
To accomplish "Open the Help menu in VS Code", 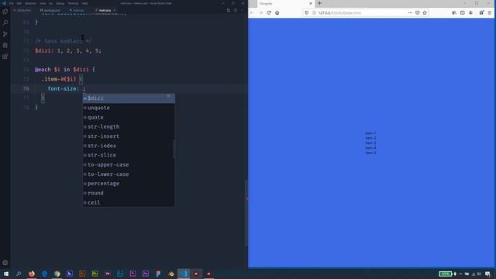I will (85, 3).
